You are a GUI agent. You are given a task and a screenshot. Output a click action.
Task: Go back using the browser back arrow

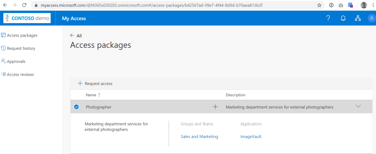pos(5,5)
